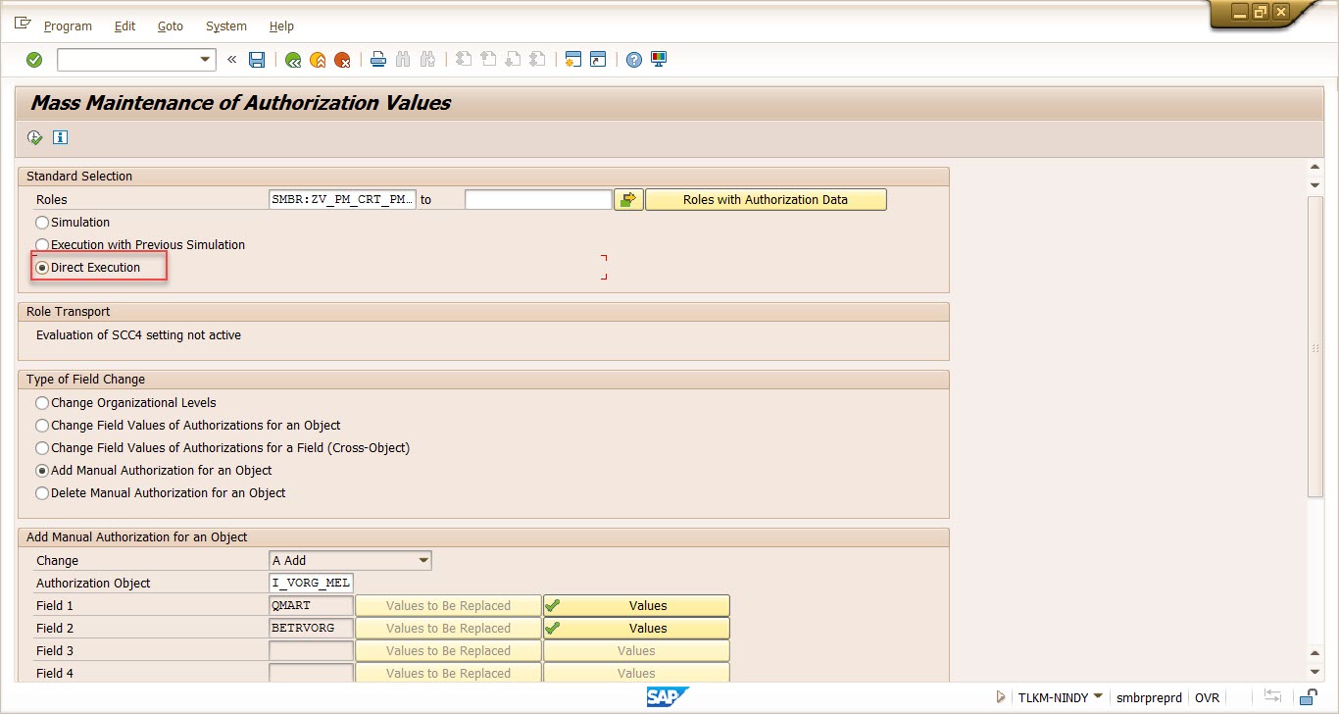Click Roles with Authorization Data button
This screenshot has width=1339, height=714.
(765, 200)
